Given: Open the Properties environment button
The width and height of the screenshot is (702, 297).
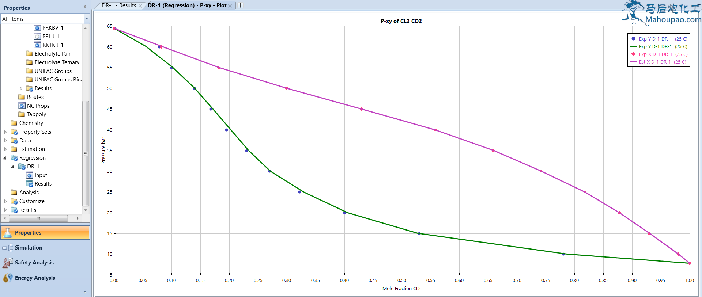Looking at the screenshot, I should coord(45,233).
